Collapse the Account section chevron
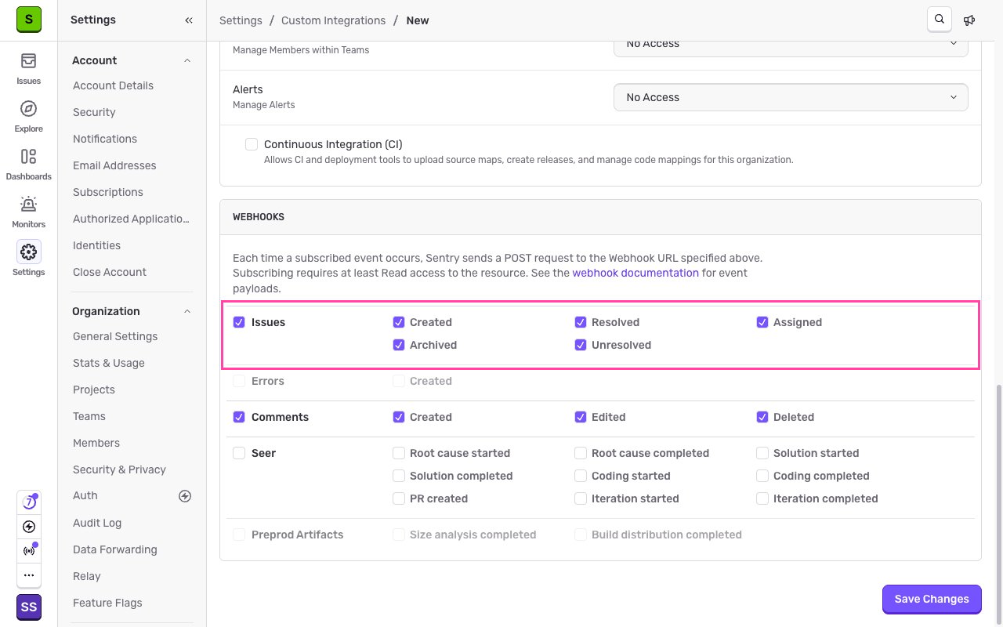1003x627 pixels. tap(187, 60)
